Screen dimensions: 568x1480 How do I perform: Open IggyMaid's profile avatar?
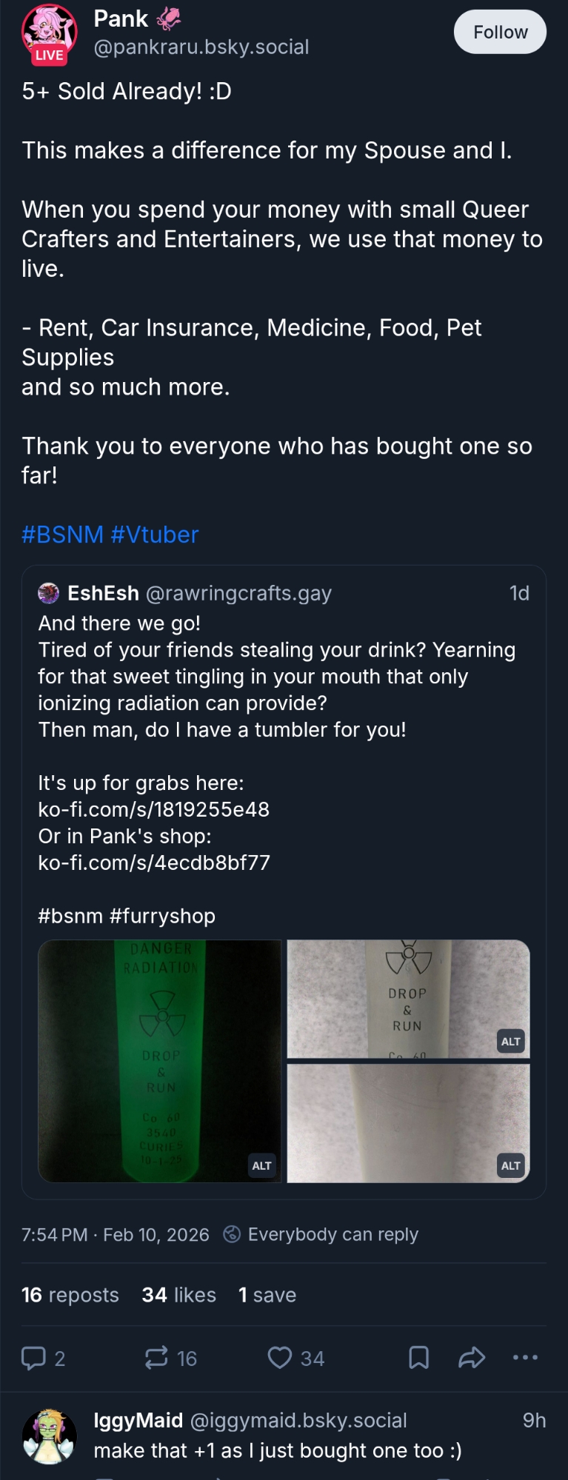click(49, 1436)
